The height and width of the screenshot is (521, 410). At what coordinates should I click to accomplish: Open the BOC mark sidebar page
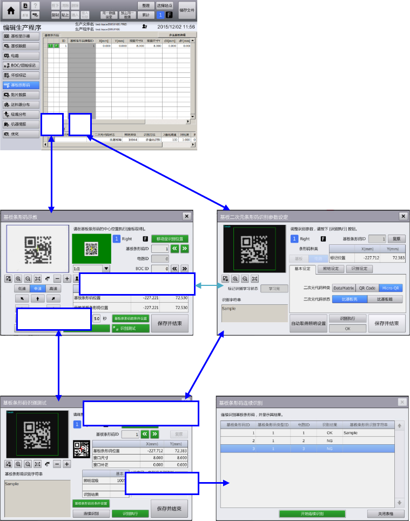[x=21, y=65]
